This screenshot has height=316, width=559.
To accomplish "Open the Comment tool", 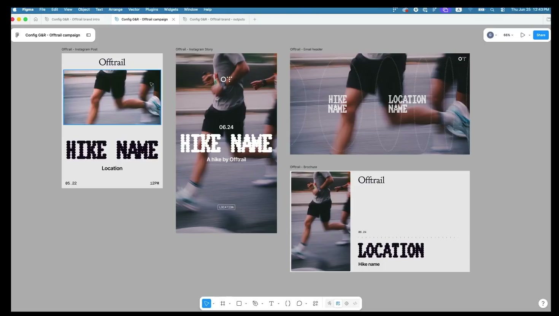I will click(299, 303).
